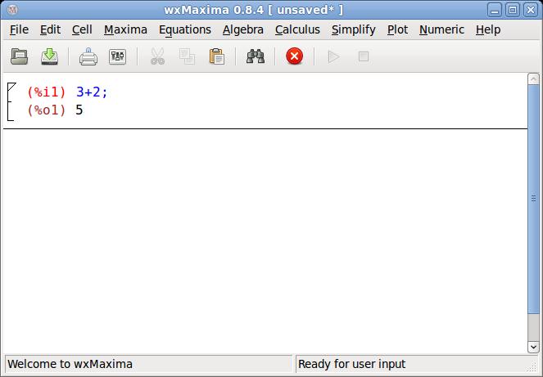Collapse the cell using its bracket triangle
The height and width of the screenshot is (377, 543).
point(11,87)
